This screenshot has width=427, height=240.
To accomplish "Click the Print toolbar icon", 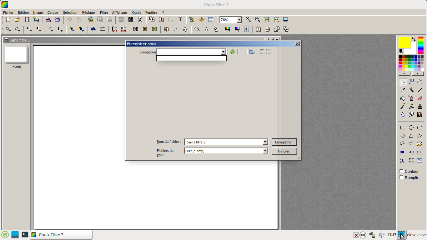I will coord(48,19).
